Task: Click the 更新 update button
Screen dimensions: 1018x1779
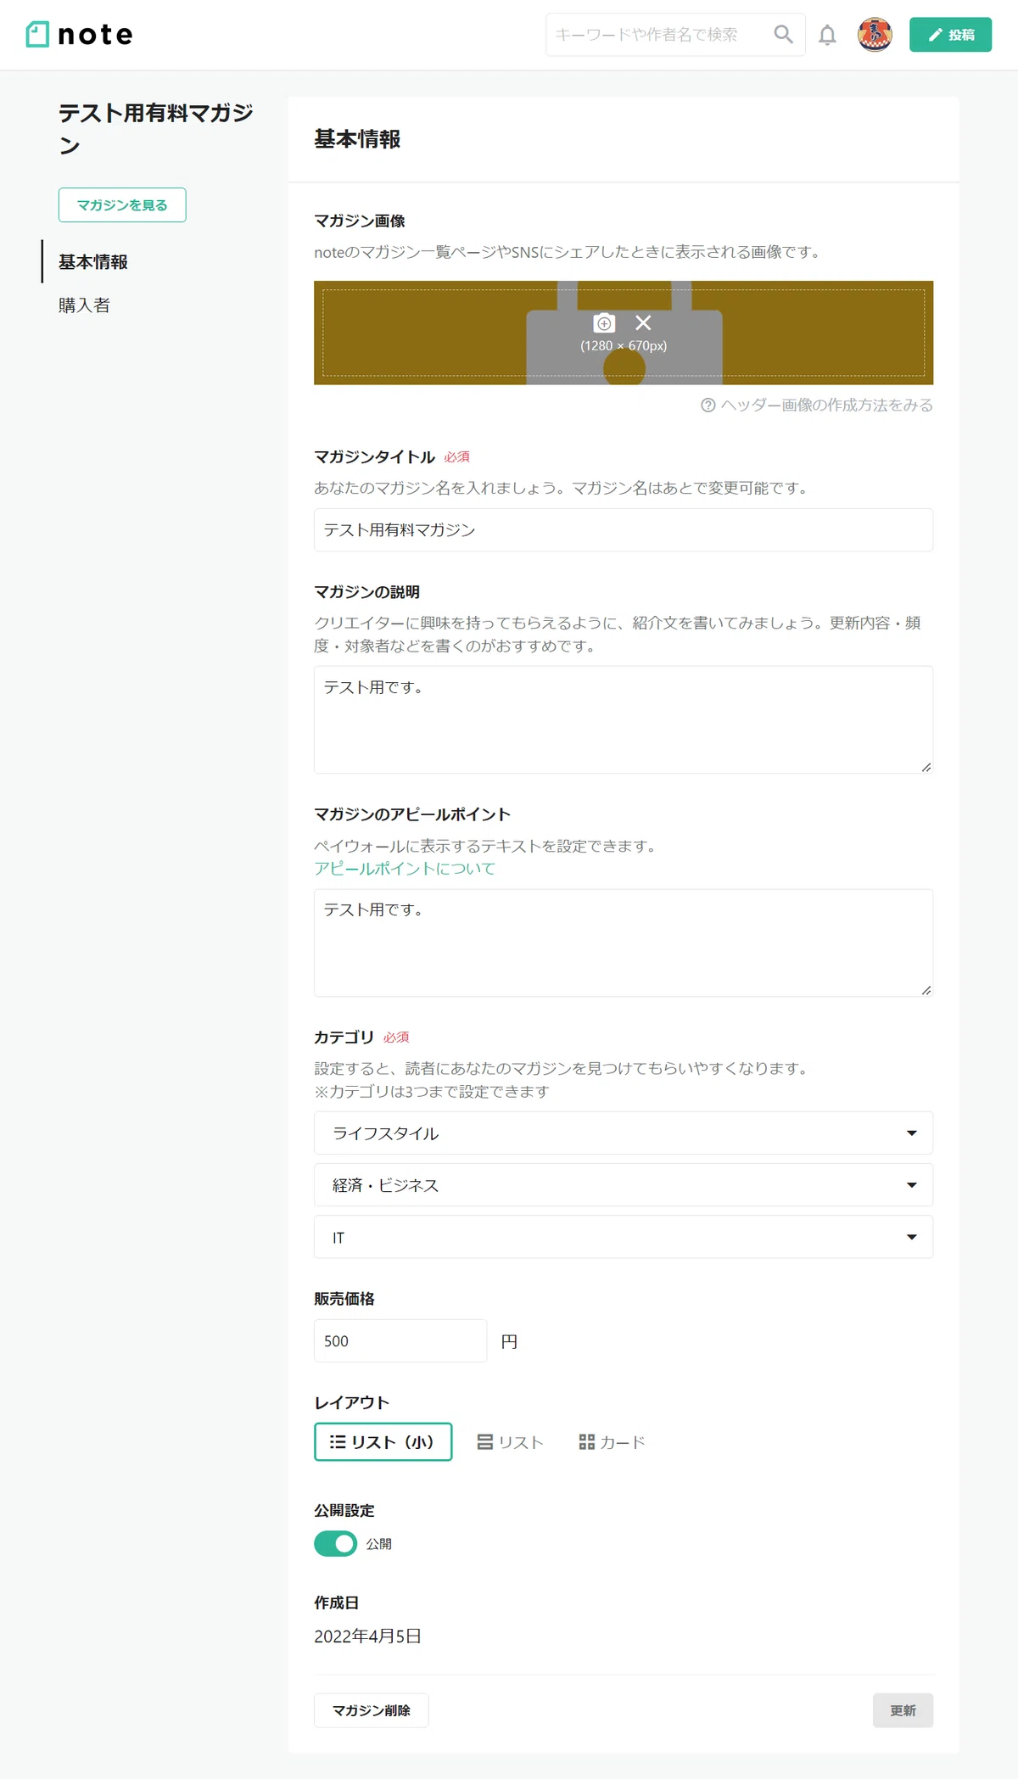Action: click(x=903, y=1710)
